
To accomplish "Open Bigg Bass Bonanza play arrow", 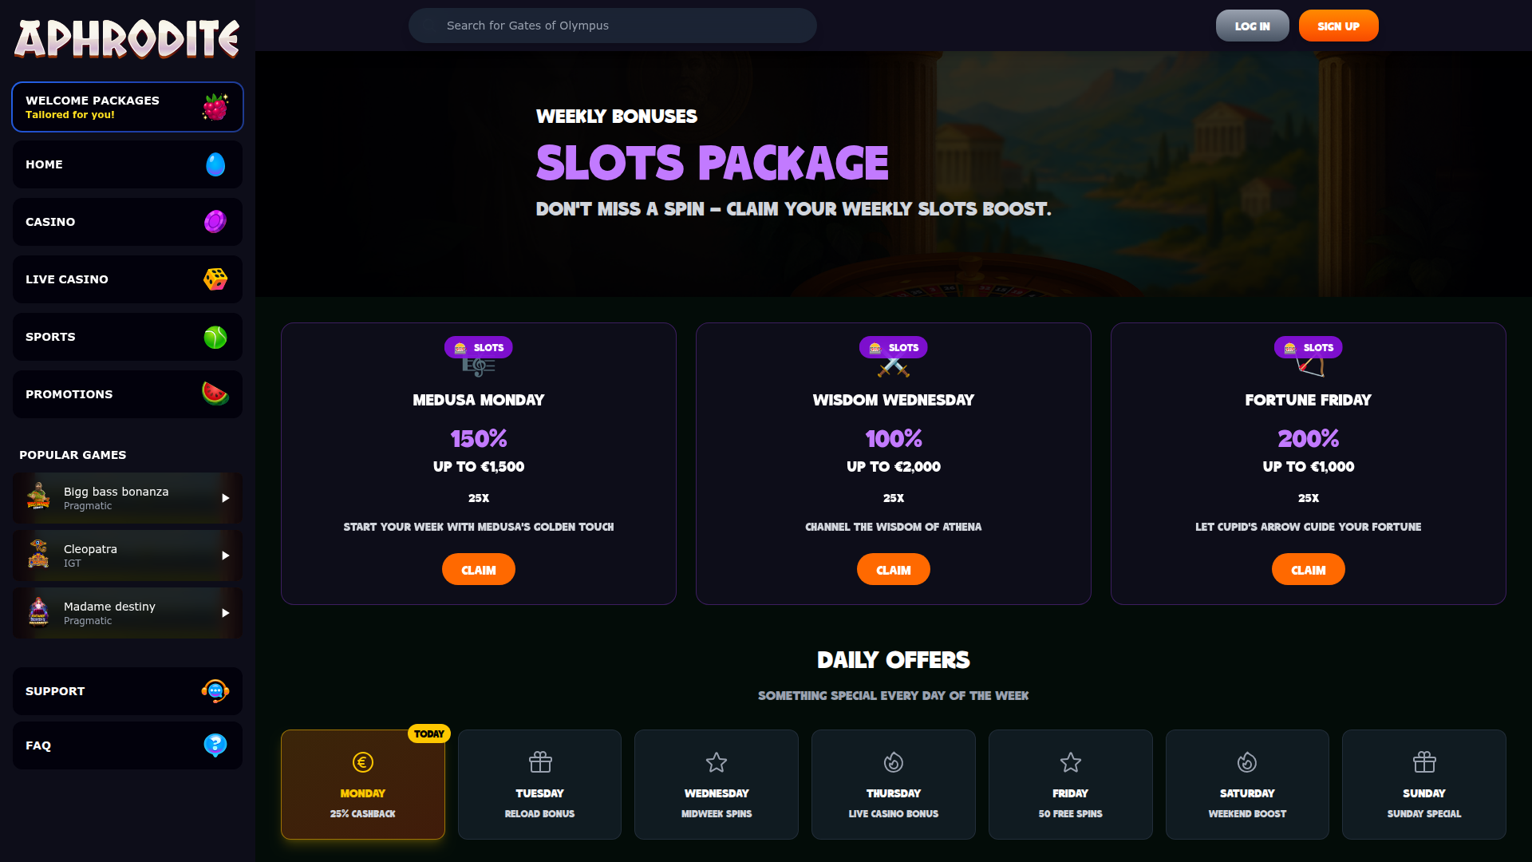I will pos(226,498).
